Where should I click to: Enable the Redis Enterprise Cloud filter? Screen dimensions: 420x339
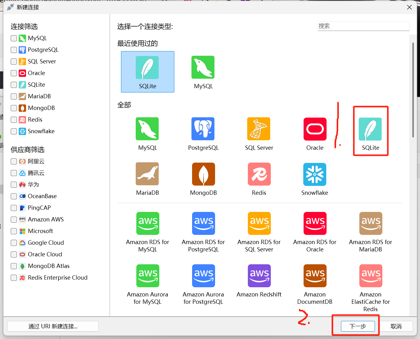point(14,278)
